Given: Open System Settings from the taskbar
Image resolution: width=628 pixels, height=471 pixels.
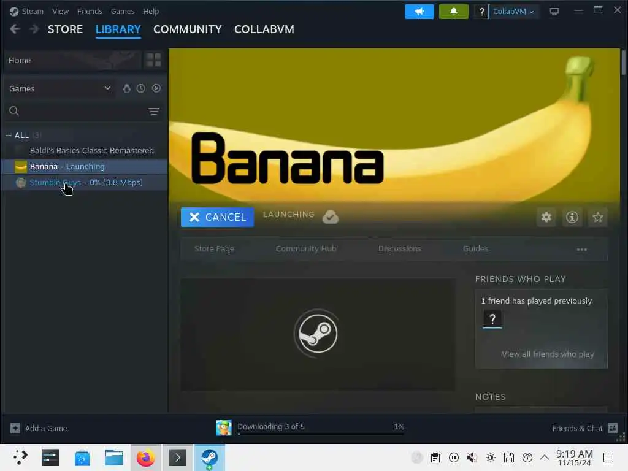Looking at the screenshot, I should (x=50, y=458).
